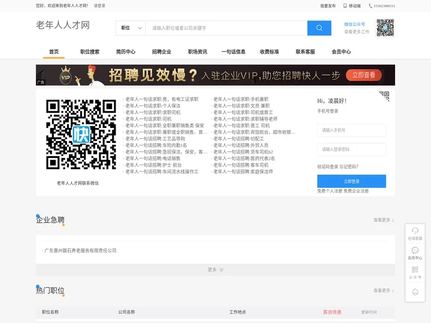431x323 pixels.
Task: Open the 一句话信息 menu item
Action: [233, 51]
